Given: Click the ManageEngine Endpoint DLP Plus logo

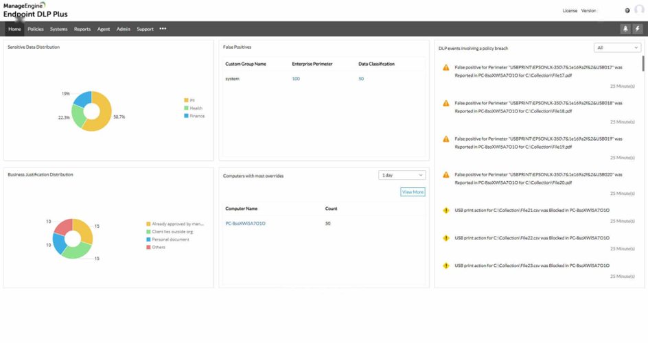Looking at the screenshot, I should tap(35, 10).
